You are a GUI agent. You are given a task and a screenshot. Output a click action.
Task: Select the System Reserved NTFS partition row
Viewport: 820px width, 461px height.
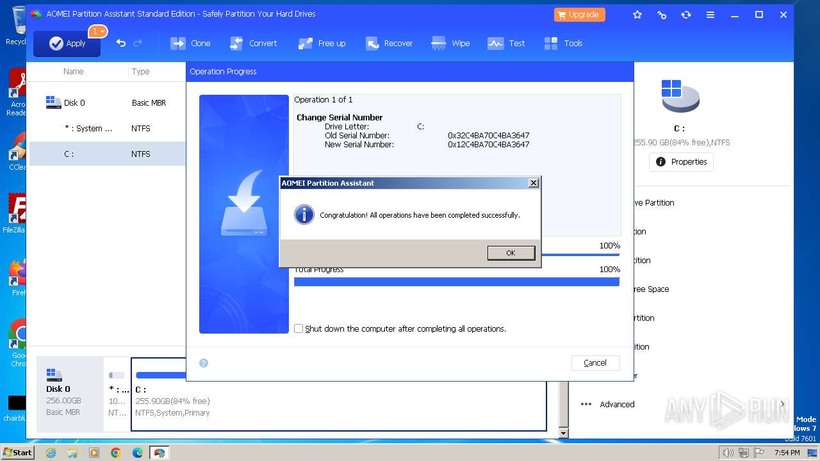(108, 128)
